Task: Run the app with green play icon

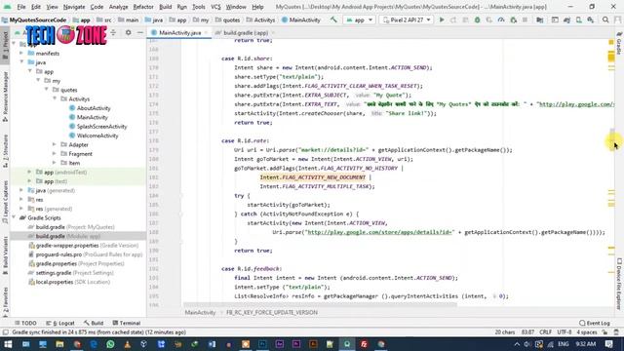Action: [x=442, y=19]
